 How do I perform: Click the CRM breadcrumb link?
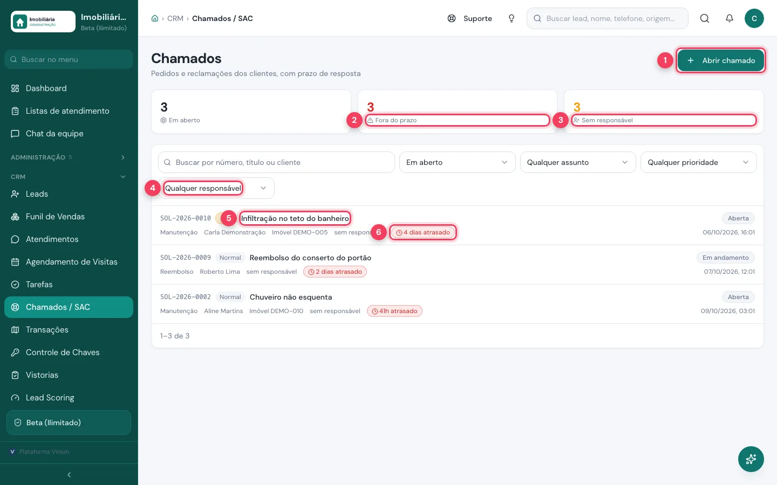point(175,18)
